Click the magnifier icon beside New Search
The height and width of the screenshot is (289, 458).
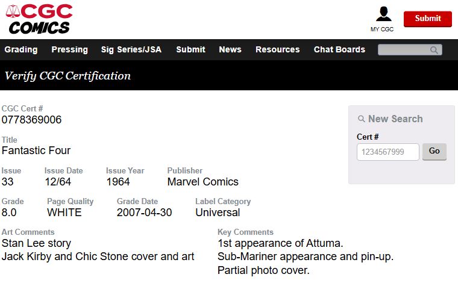coord(362,119)
